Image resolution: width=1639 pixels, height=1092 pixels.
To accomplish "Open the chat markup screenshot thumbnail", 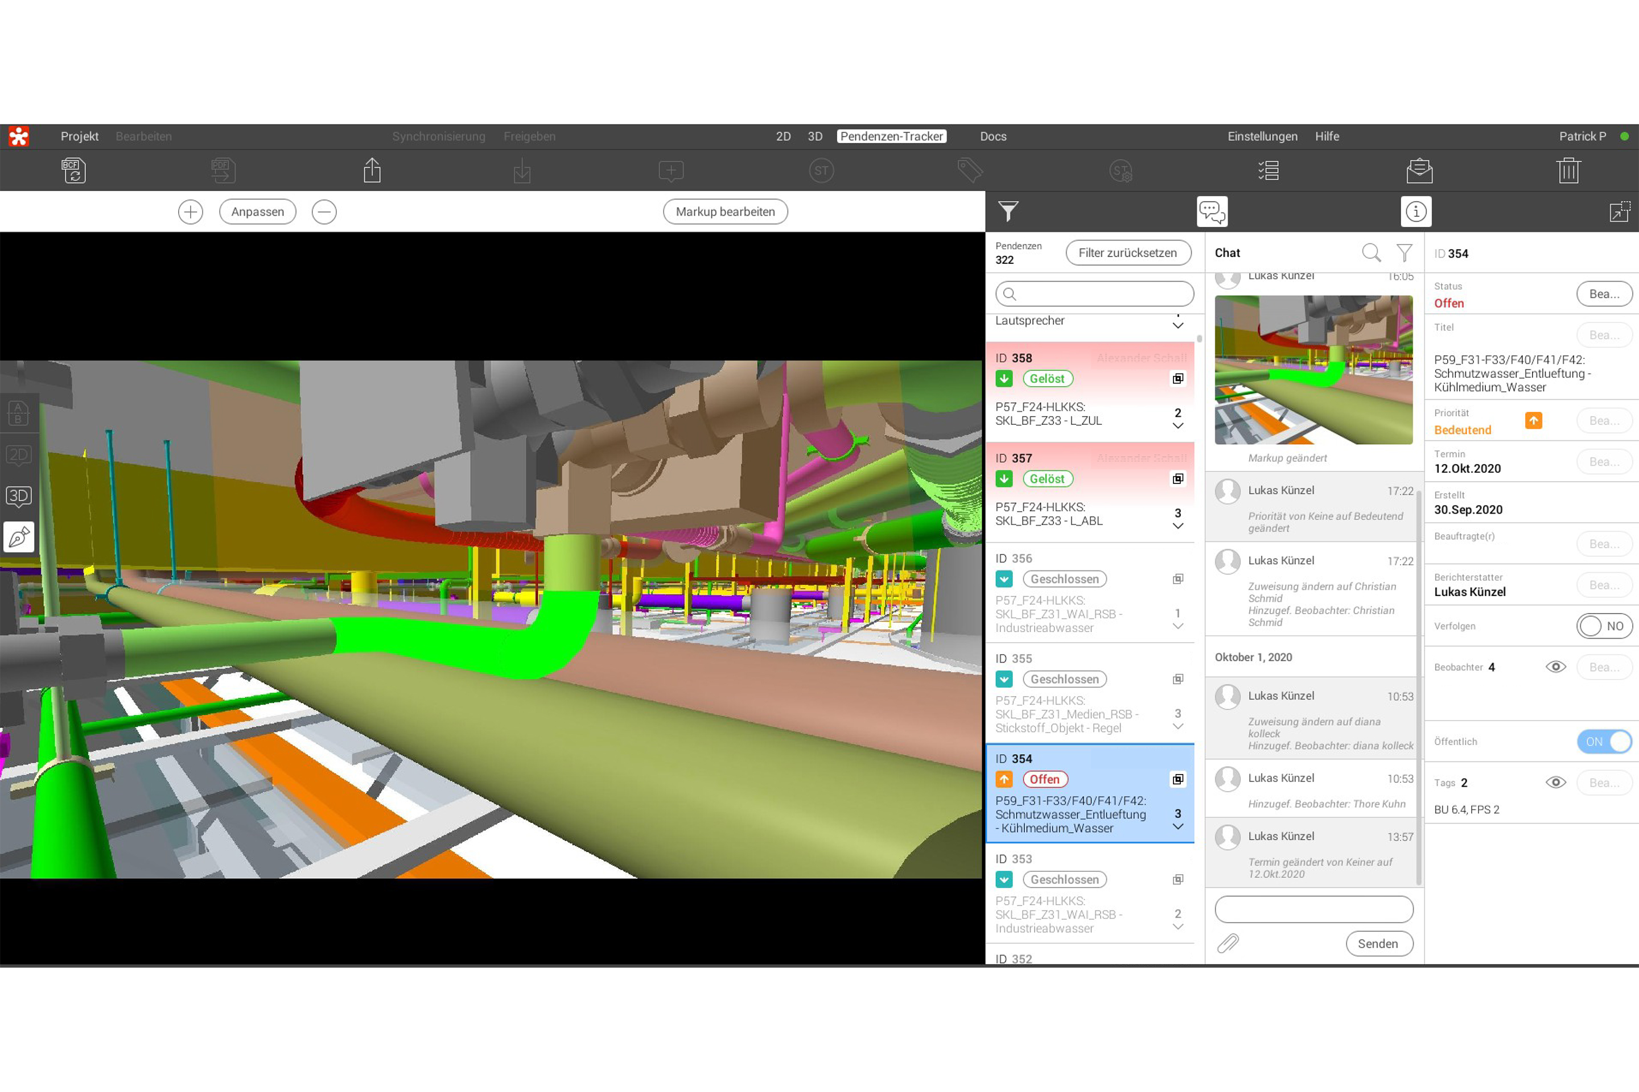I will [x=1313, y=370].
